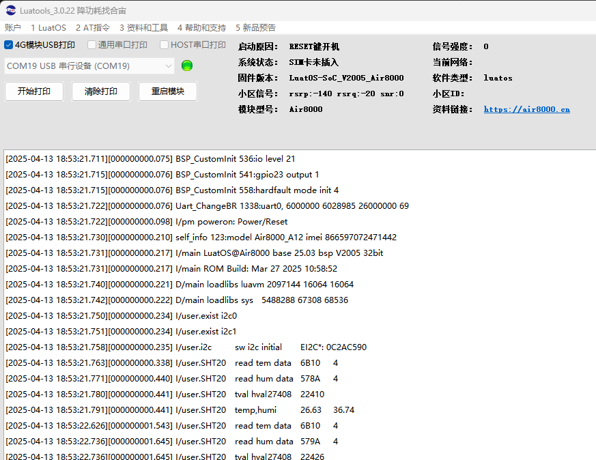Screen dimensions: 596x460
Task: Select the 'temp,humi 26.63 36.74' log line
Action: point(180,410)
